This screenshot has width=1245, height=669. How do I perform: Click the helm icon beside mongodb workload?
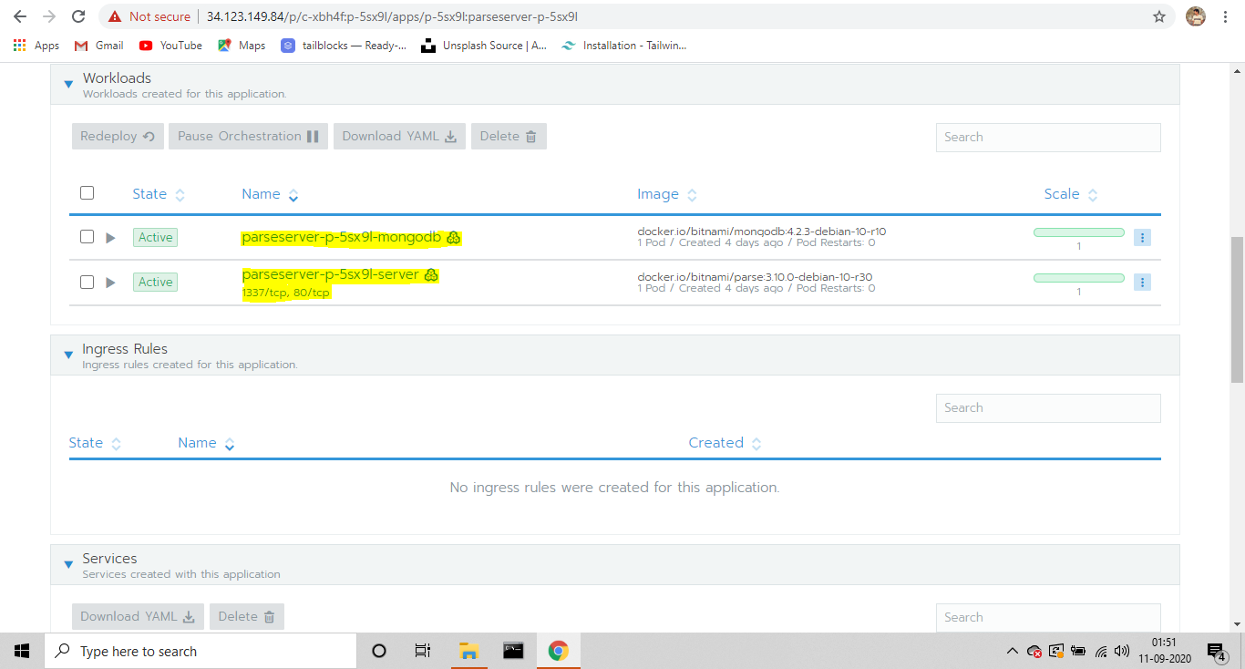(454, 238)
